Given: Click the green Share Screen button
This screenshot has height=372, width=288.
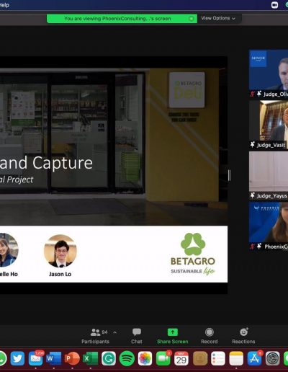Looking at the screenshot, I should [x=173, y=336].
